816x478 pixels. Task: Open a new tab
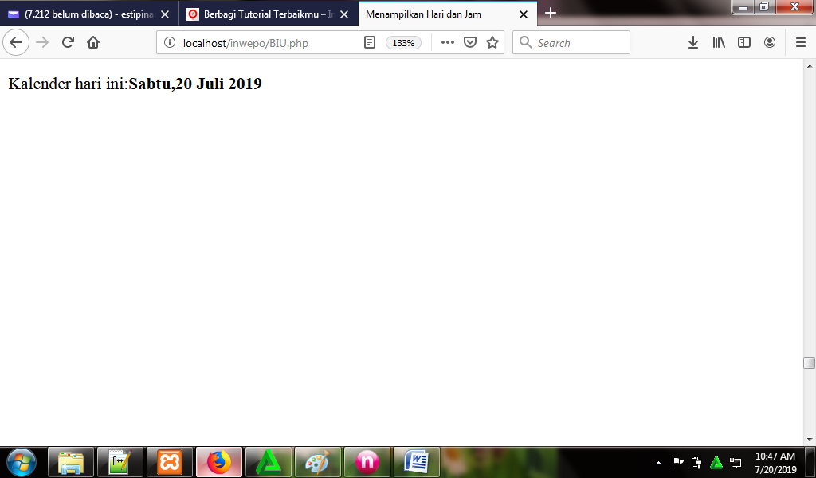(551, 14)
